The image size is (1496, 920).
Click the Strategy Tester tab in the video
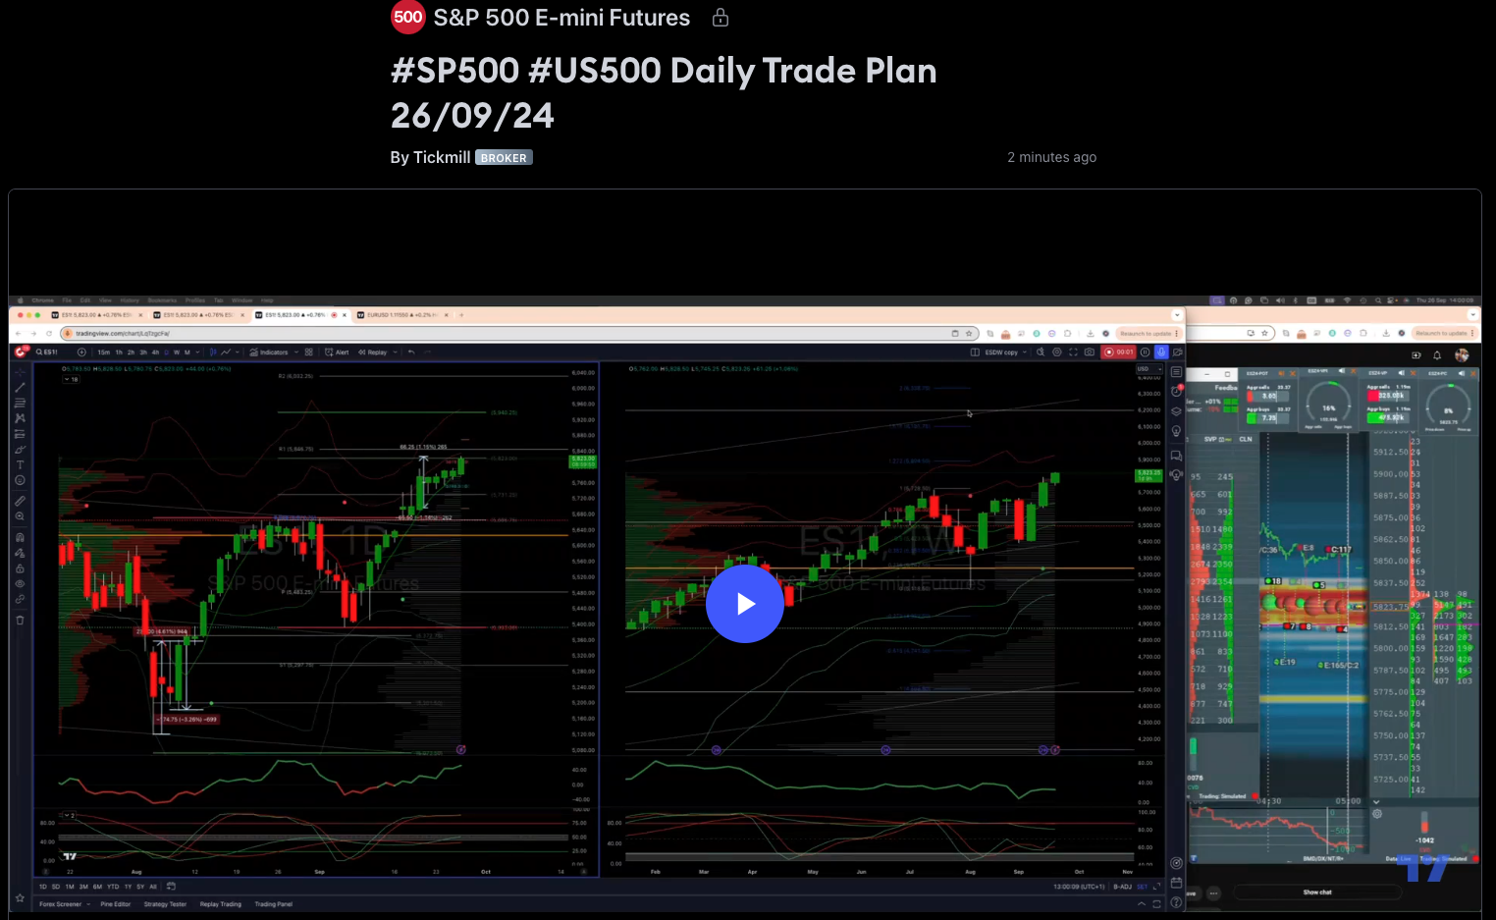pos(165,904)
